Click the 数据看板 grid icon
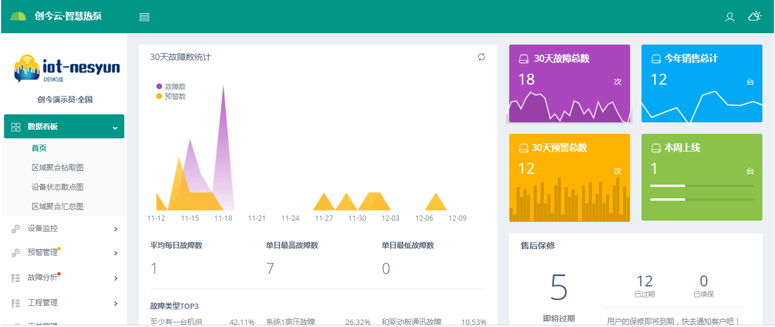 click(16, 127)
